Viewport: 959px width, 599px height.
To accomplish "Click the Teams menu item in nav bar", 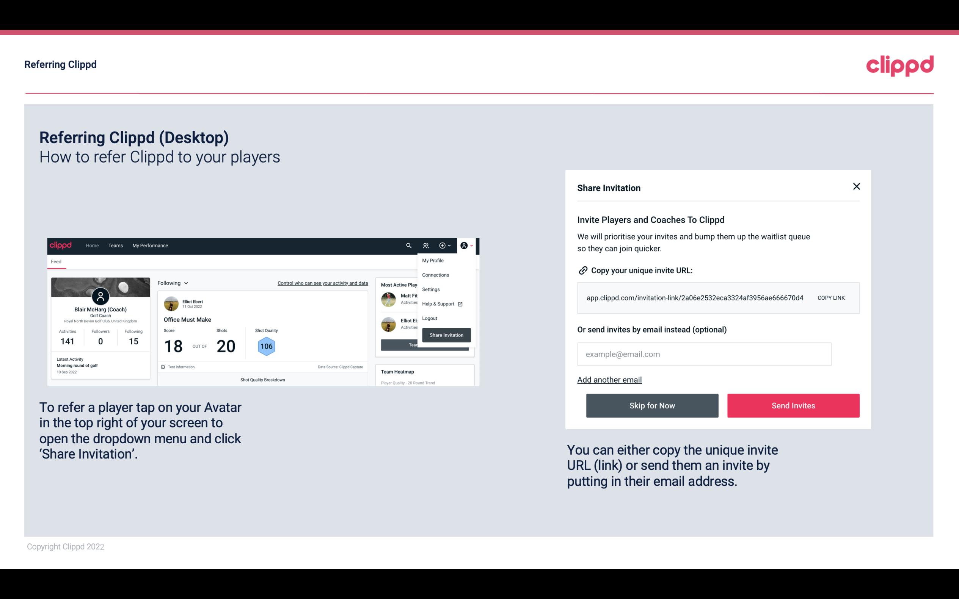I will click(115, 245).
